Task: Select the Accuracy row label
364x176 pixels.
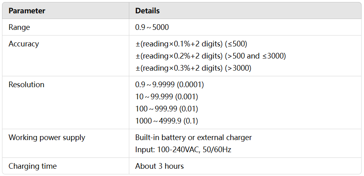Action: [x=24, y=44]
